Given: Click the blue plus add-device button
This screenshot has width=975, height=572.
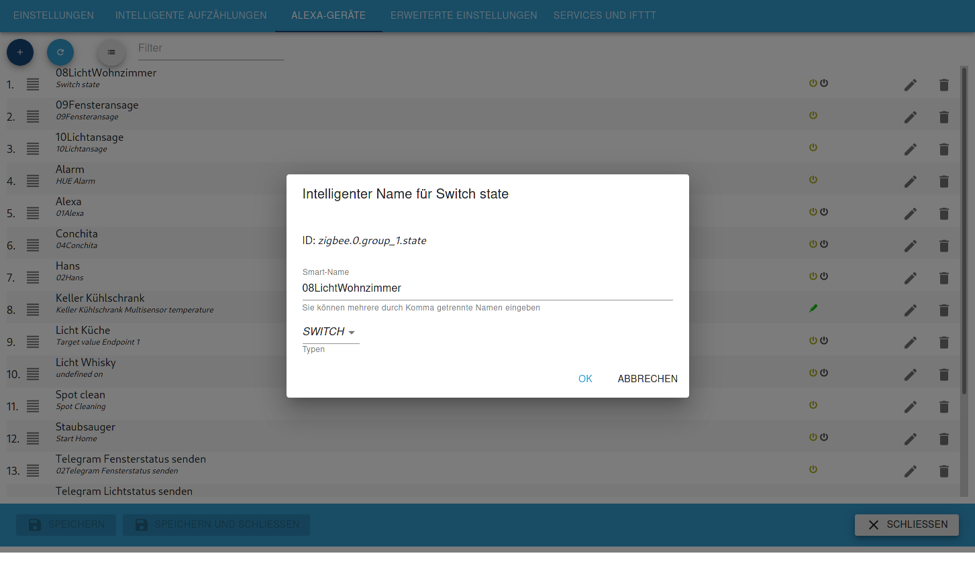Looking at the screenshot, I should [20, 52].
